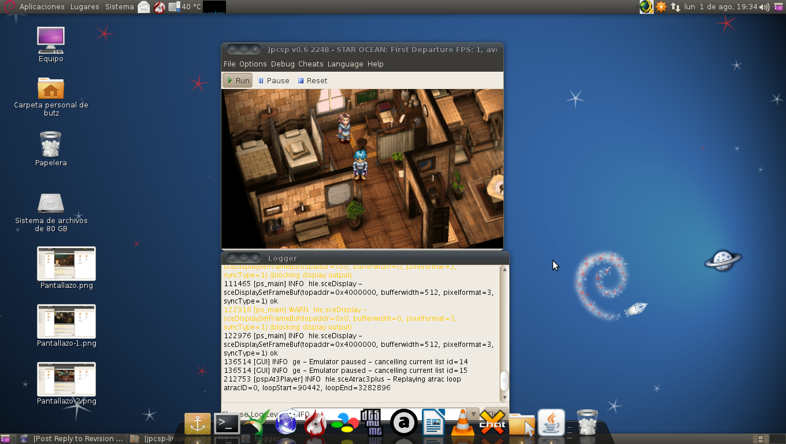786x444 pixels.
Task: Open the clock showing lun 1 de ago
Action: click(721, 7)
